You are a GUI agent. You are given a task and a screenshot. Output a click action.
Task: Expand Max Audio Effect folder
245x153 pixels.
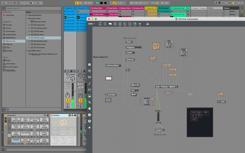click(27, 15)
